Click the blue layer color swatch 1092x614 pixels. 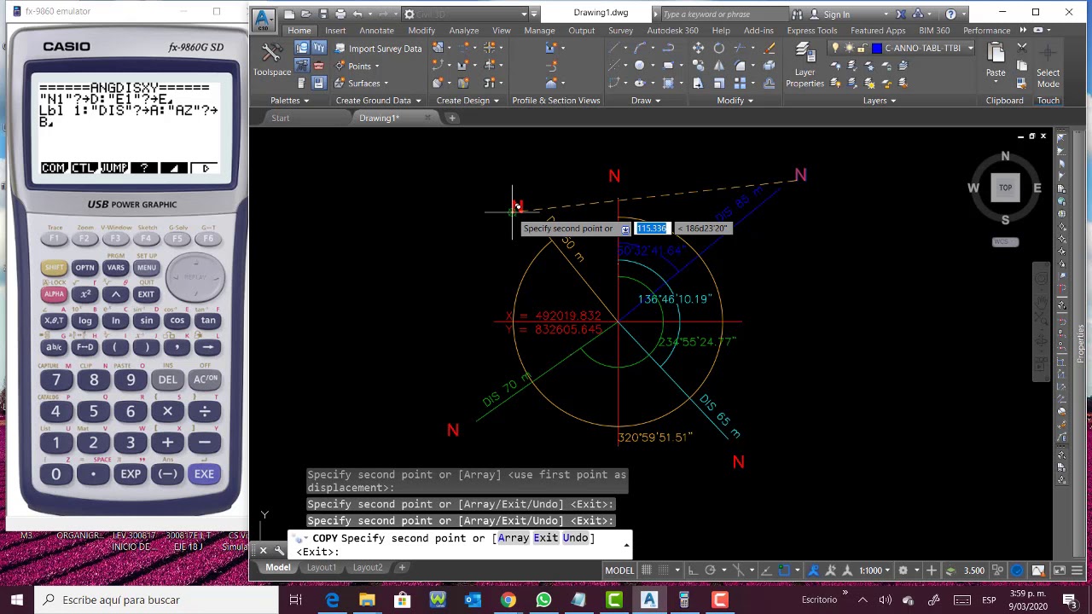[876, 49]
